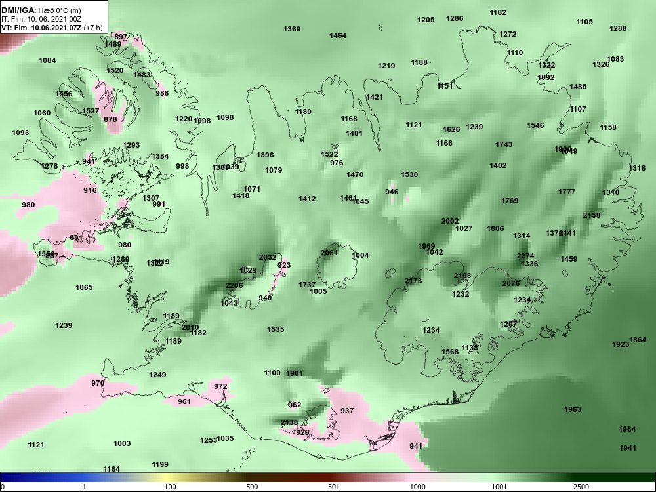Pick the map value 1530
Screen dimensions: 656x492
(x=409, y=174)
